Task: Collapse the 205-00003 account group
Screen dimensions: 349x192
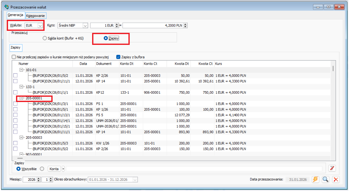Action: click(x=21, y=137)
